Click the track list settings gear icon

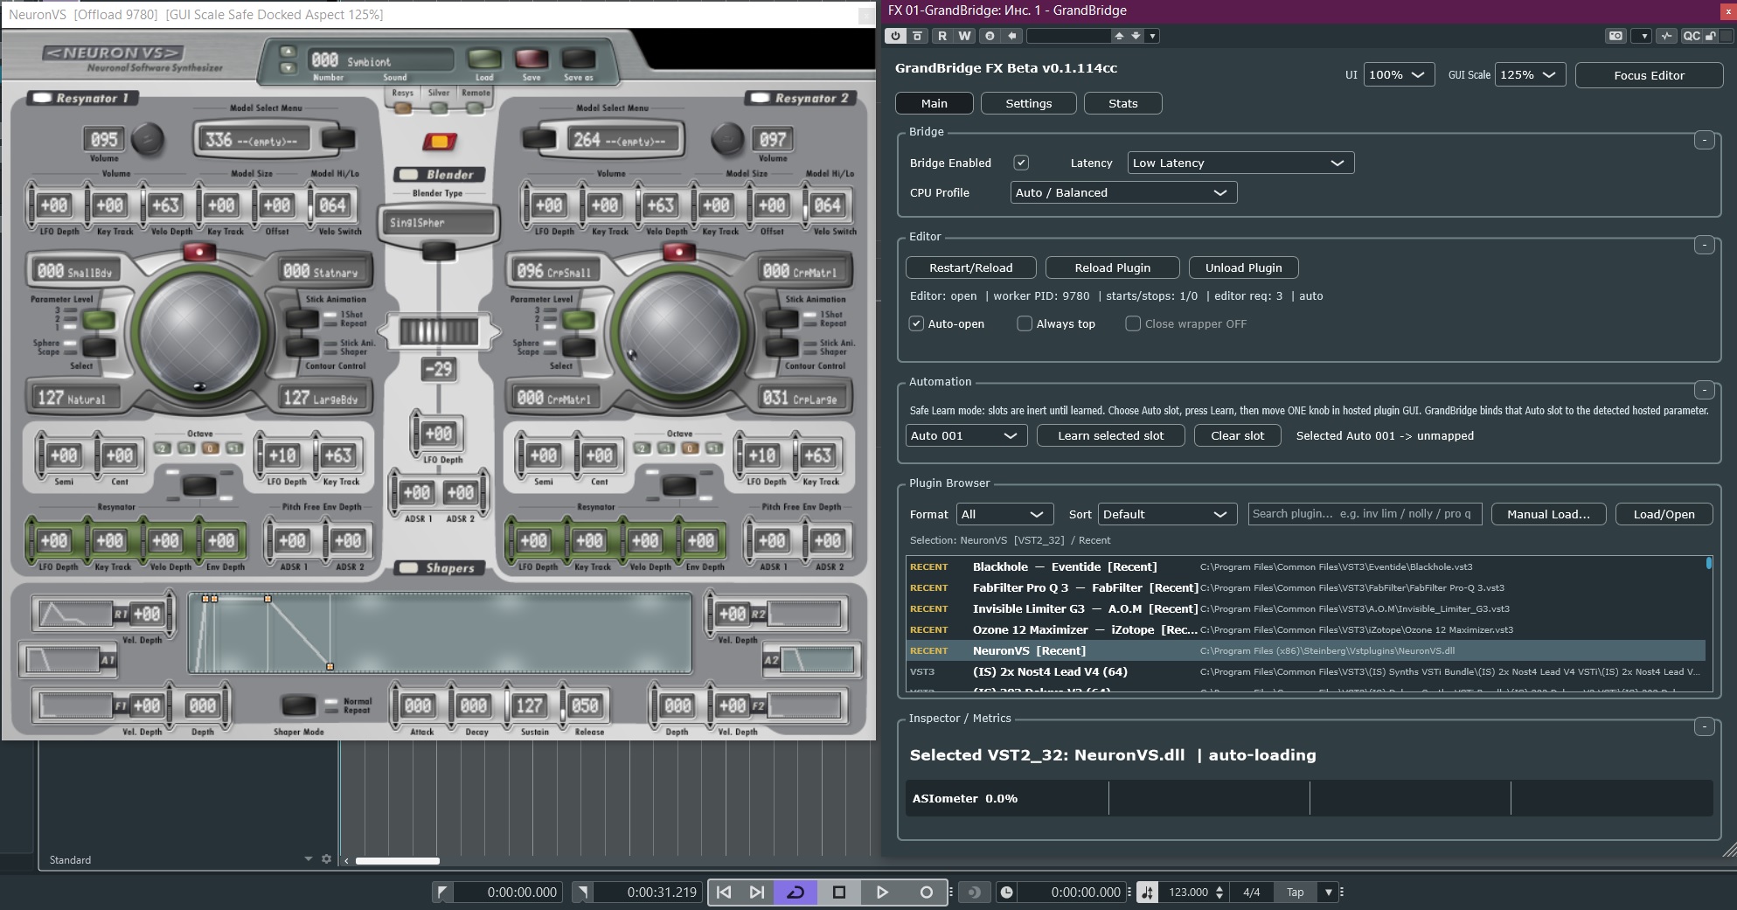326,859
